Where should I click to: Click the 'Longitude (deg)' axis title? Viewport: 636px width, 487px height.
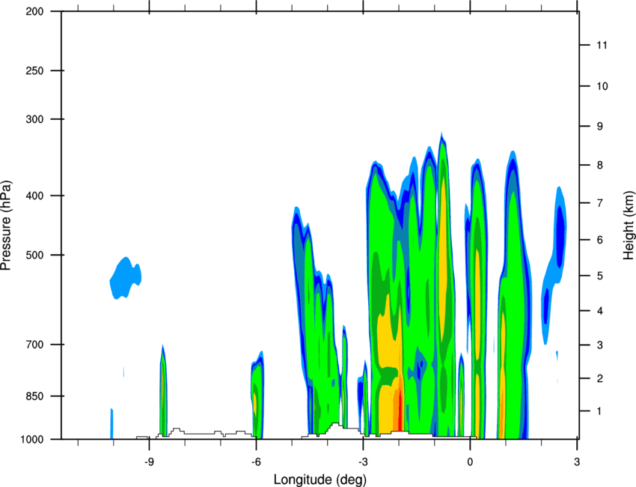(x=320, y=480)
